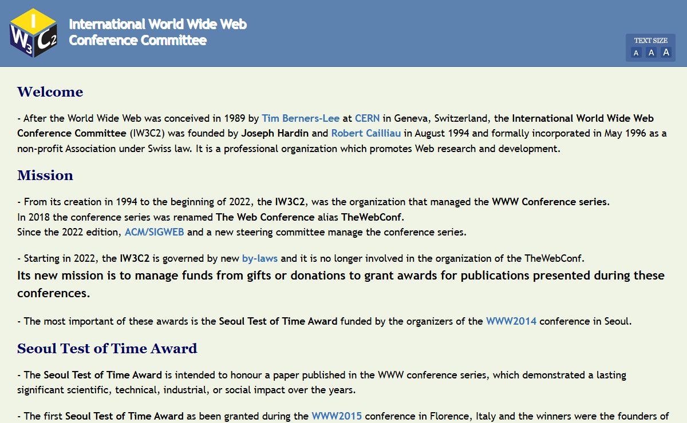Screen dimensions: 687x423
Task: Click the Seoul Test of Time Award heading
Action: [x=107, y=349]
